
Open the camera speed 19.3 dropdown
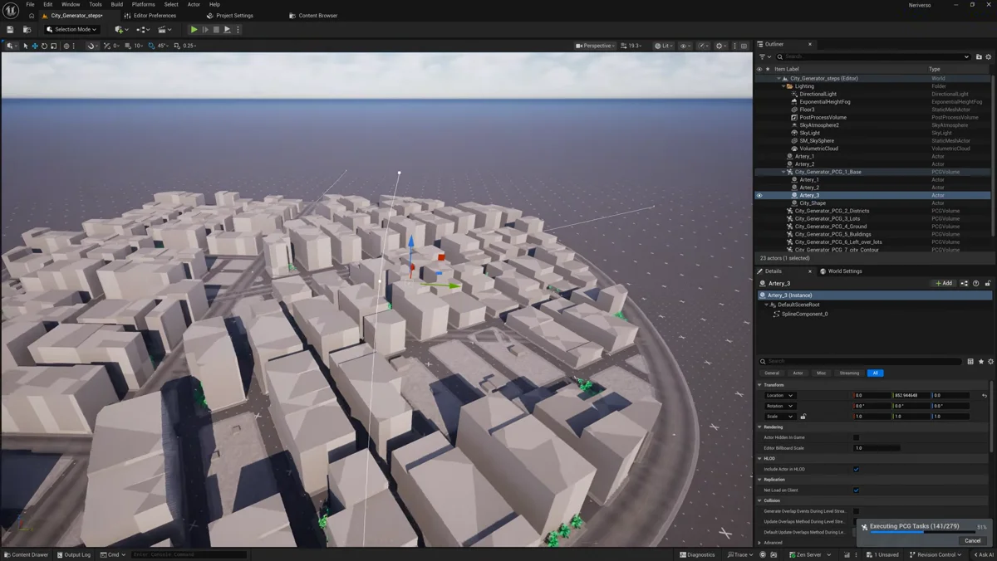[x=633, y=46]
